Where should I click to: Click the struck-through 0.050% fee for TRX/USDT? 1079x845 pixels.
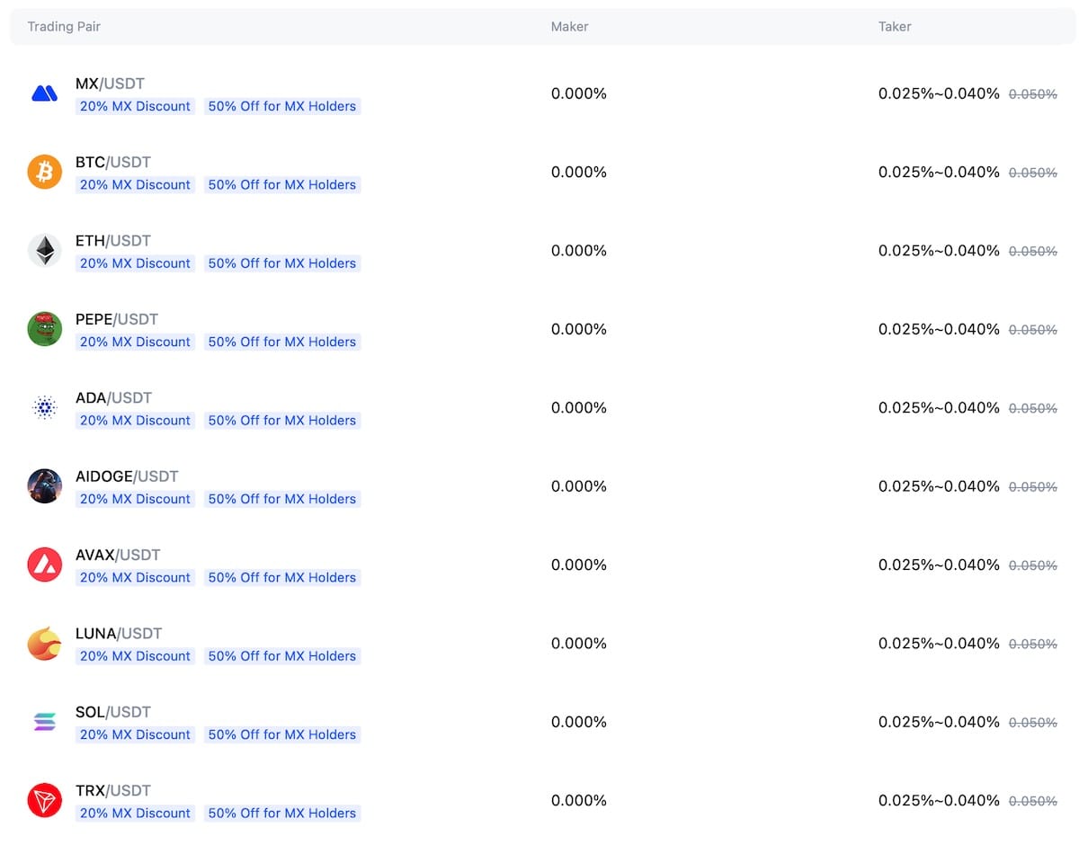pos(1033,801)
